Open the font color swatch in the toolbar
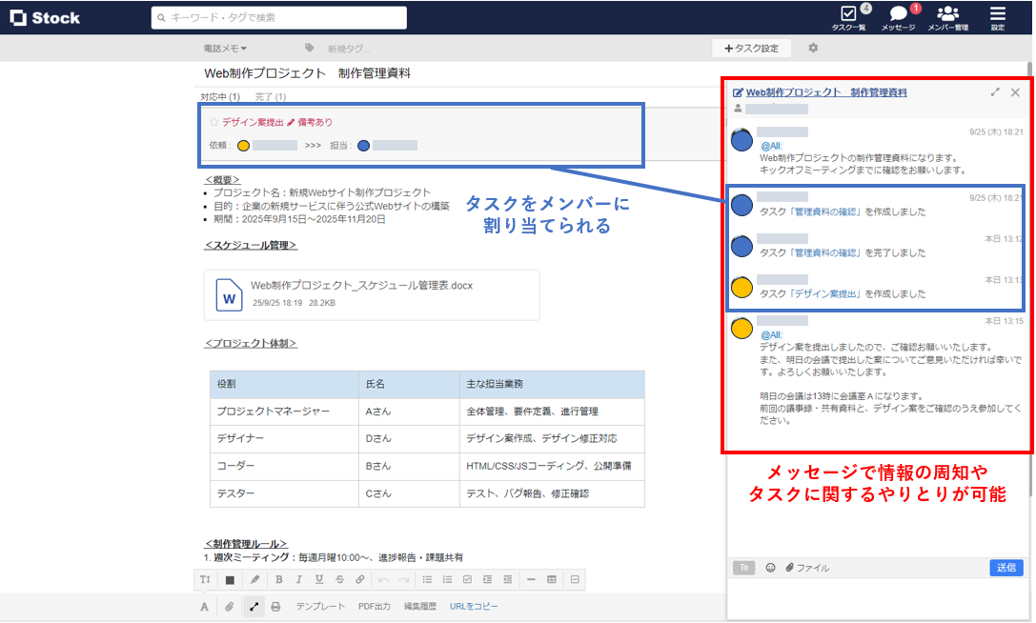Screen dimensions: 1036x623 [229, 579]
